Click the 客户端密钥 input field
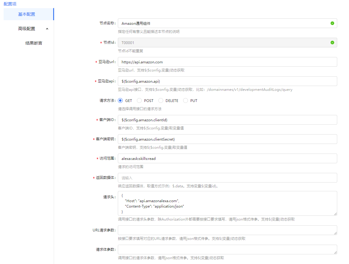 (x=227, y=139)
